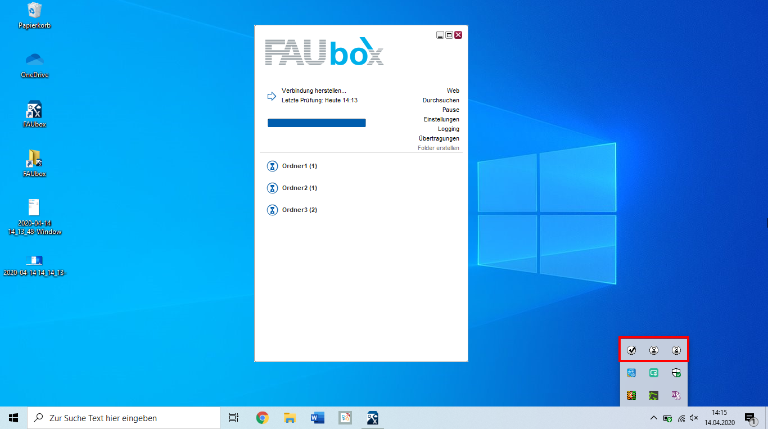Open Task View from the taskbar
The height and width of the screenshot is (429, 768).
click(x=234, y=418)
